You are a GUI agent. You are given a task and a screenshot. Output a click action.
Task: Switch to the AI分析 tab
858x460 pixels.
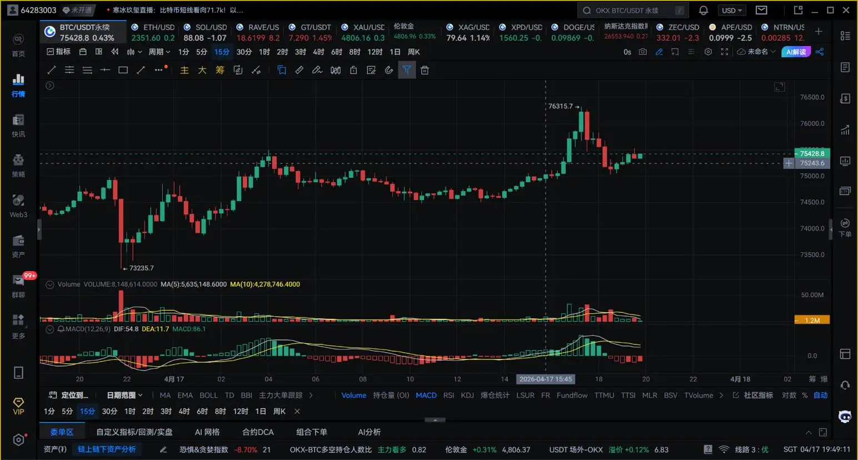tap(370, 432)
